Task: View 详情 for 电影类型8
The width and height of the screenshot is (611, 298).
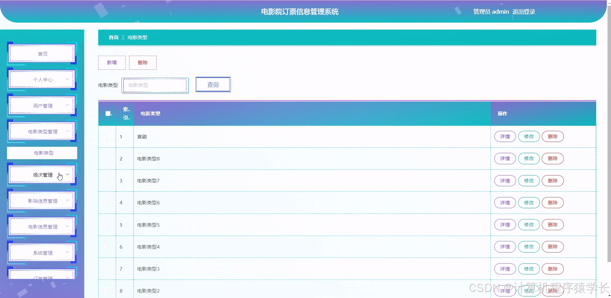Action: [x=505, y=159]
